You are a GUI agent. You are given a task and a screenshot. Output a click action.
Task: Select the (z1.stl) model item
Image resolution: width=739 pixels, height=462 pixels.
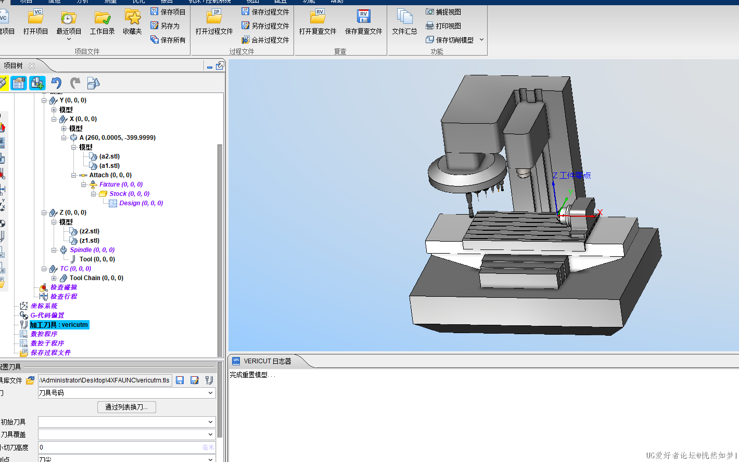click(89, 241)
